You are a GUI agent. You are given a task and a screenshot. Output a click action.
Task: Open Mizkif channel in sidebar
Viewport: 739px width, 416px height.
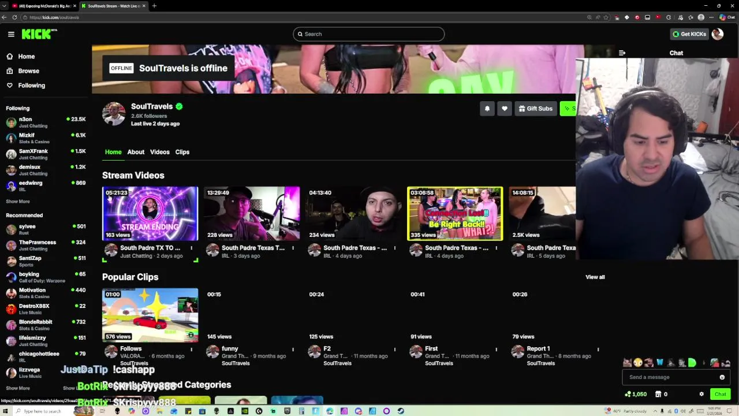(x=46, y=138)
